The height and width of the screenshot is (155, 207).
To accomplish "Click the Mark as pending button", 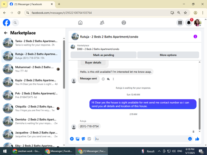I will [x=103, y=55].
